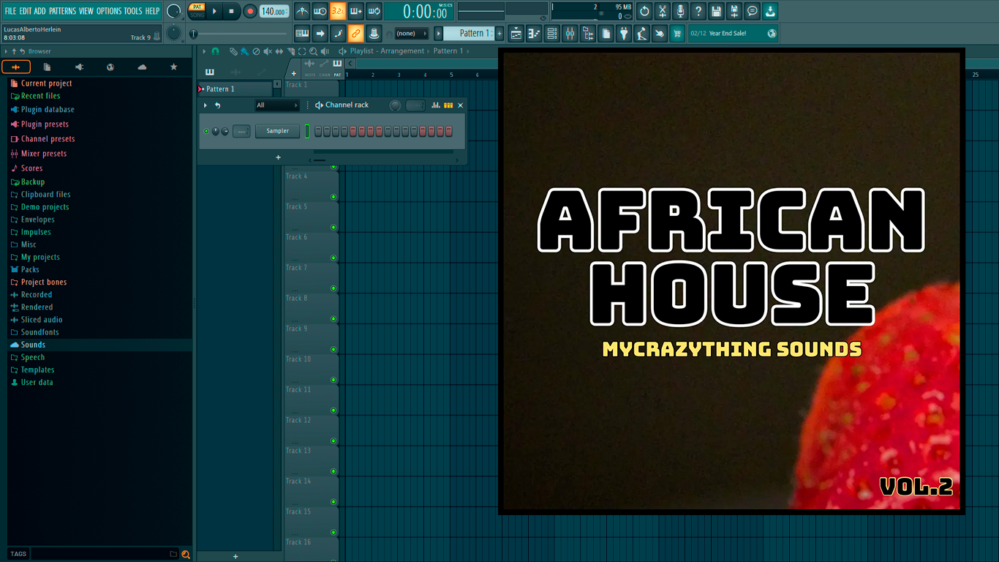
Task: Open the playlist options arrow menu
Action: 205,51
